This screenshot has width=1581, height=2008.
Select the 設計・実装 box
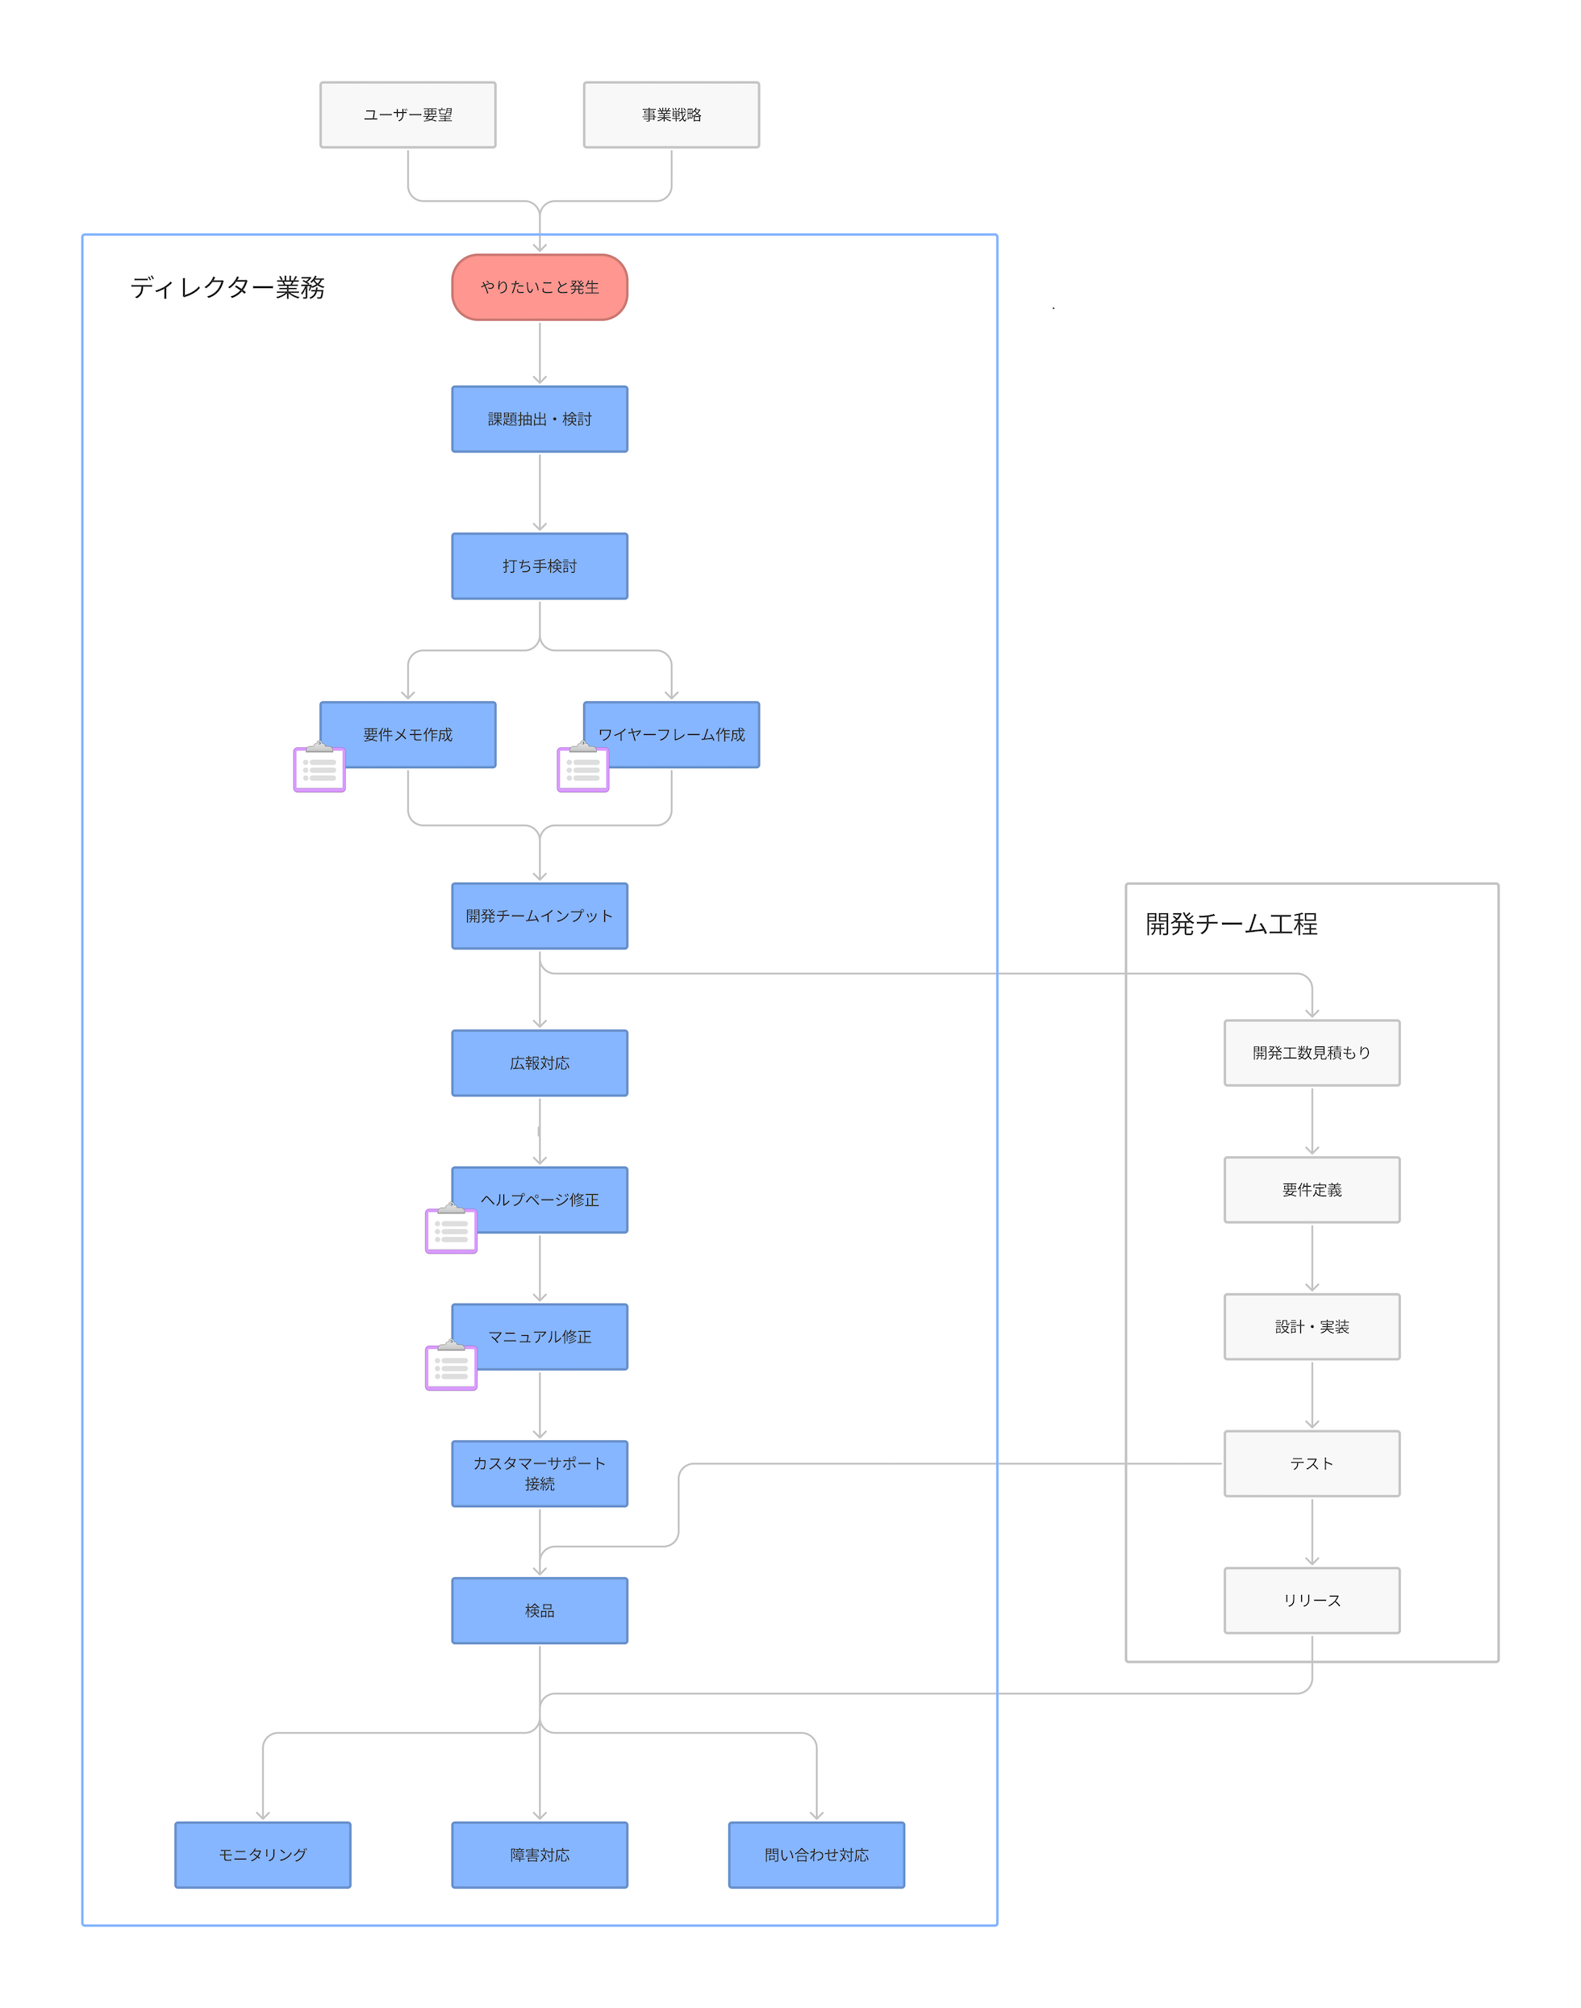[1312, 1326]
